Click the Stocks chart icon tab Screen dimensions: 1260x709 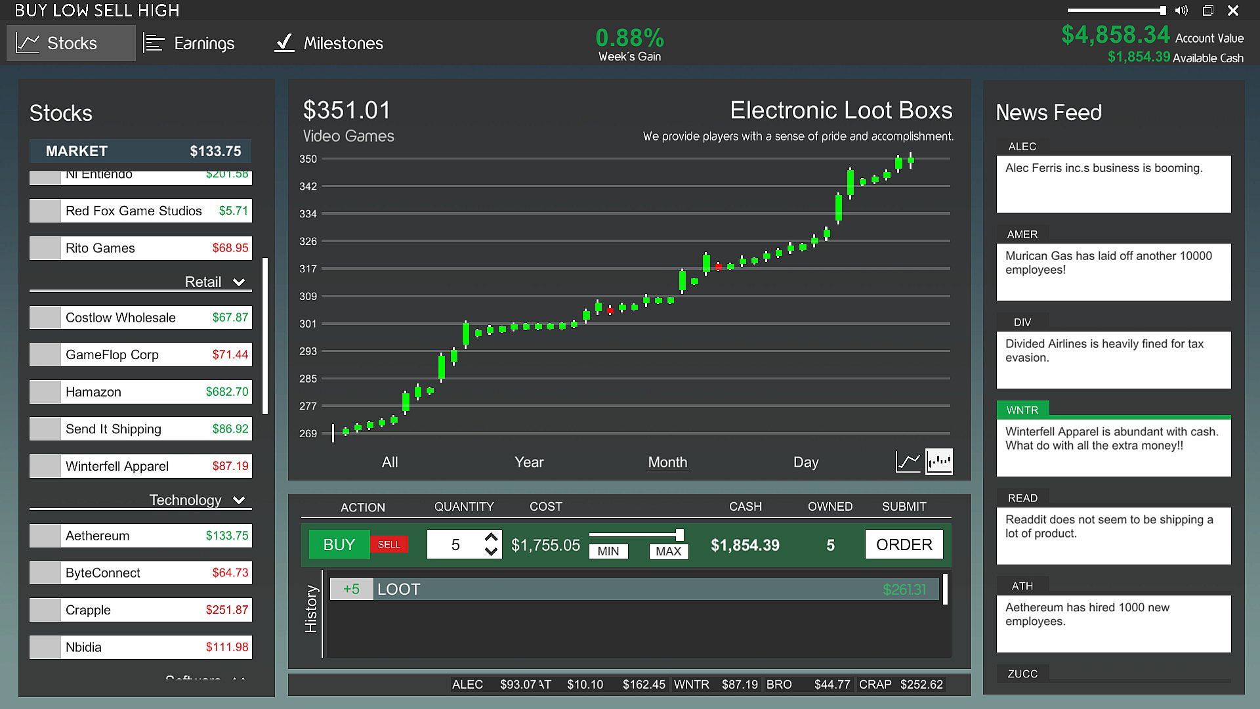click(x=28, y=43)
